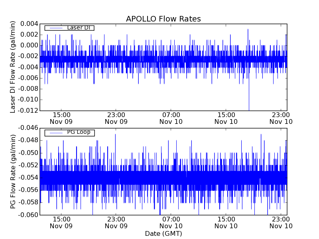Click the "APOLLO Flow Rates" chart title
This screenshot has height=239, width=319.
click(x=163, y=19)
